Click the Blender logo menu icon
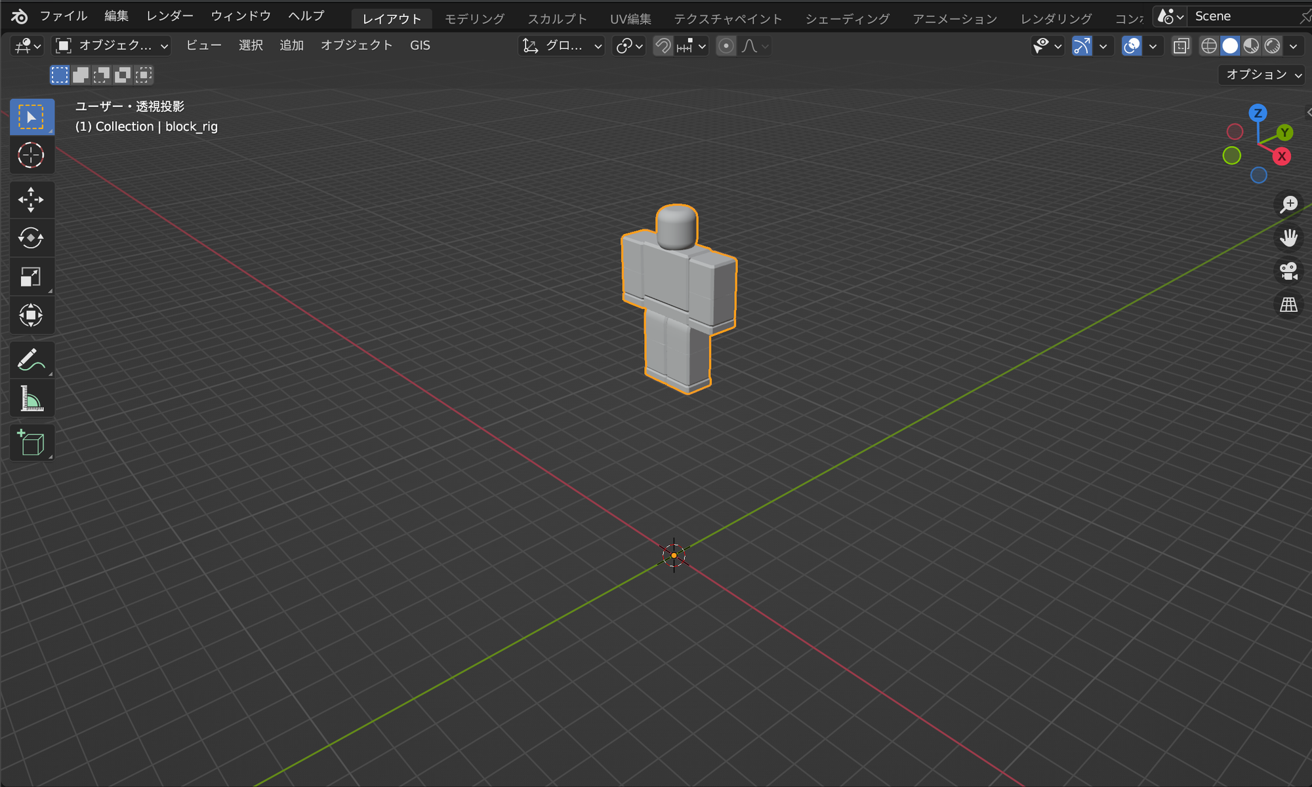Viewport: 1312px width, 787px height. (x=18, y=16)
